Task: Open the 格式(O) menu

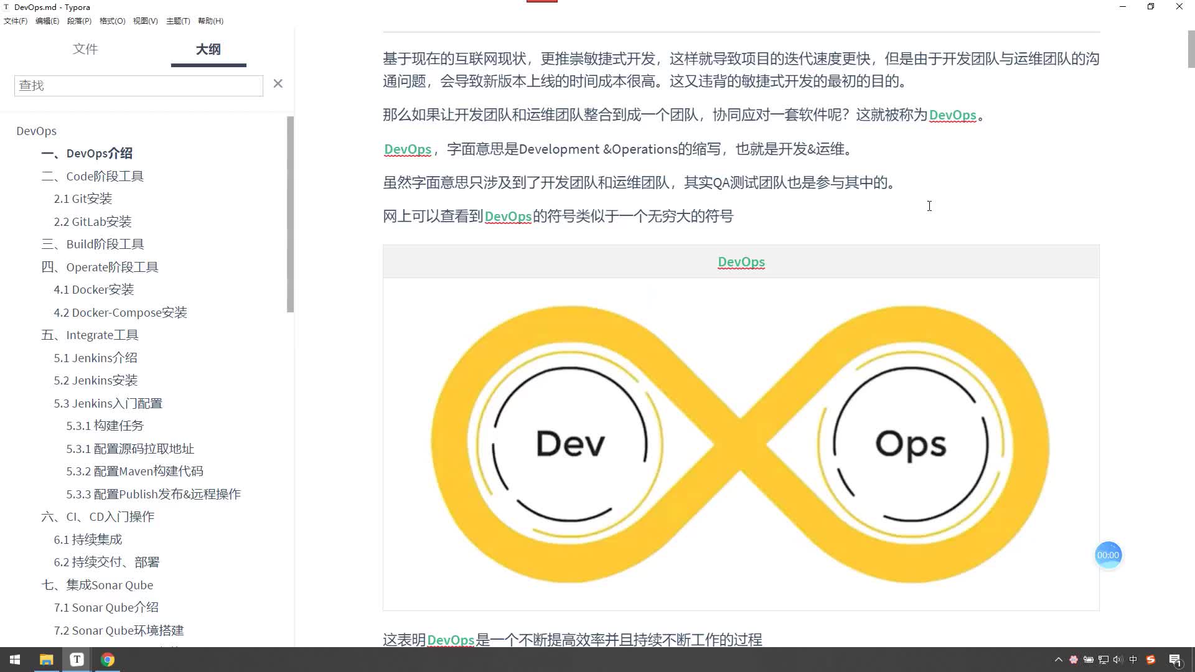Action: click(112, 21)
